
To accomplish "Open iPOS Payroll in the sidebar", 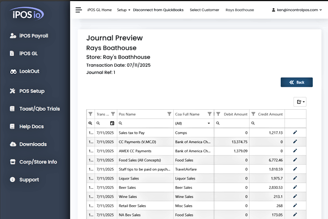I will coord(33,36).
